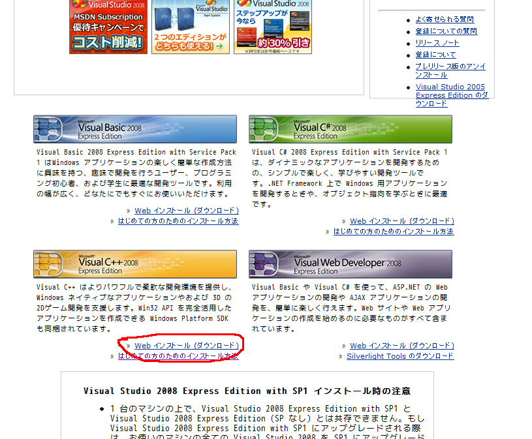Open the Visual Studio Team System two editions banner

pos(191,27)
